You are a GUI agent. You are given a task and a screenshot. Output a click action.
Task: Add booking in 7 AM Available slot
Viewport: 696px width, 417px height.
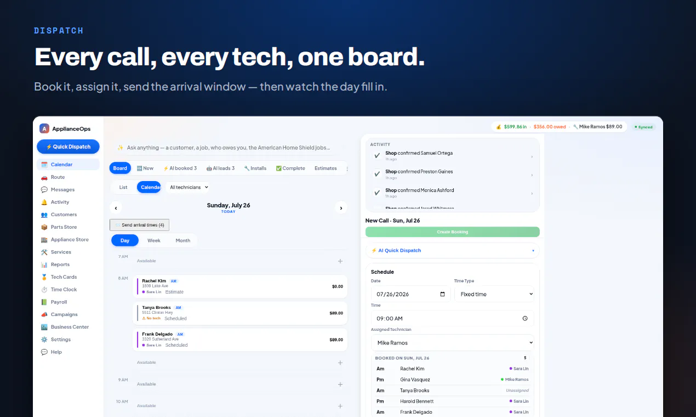tap(340, 261)
